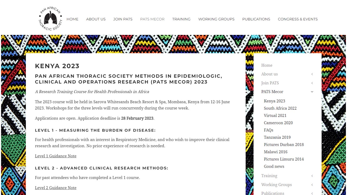The width and height of the screenshot is (347, 195).
Task: Open CONGRESS & EVENTS menu item
Action: click(298, 19)
